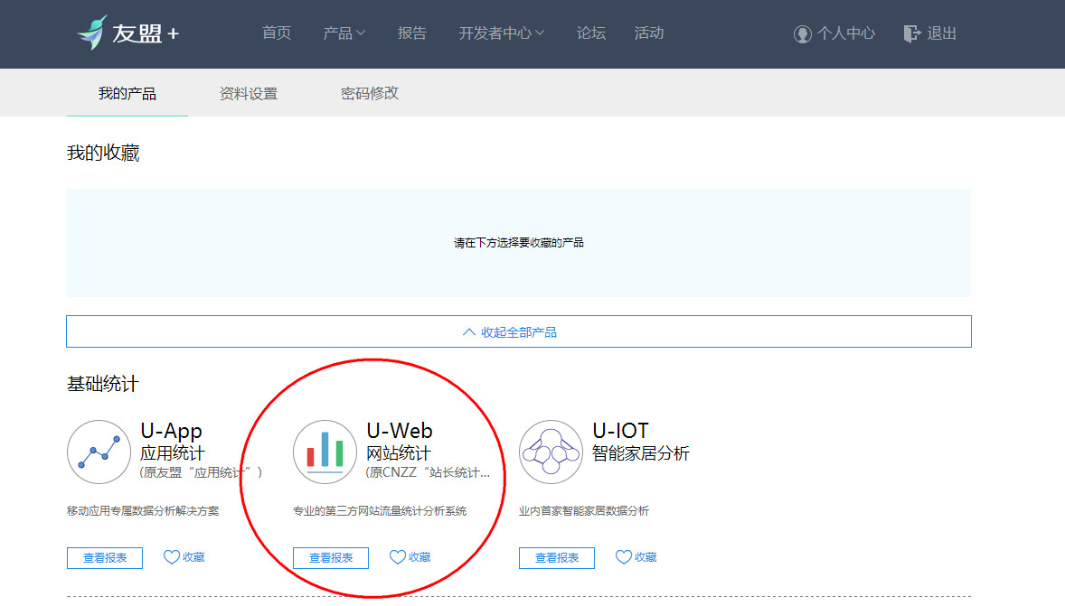Click 查看报表 under U-IOT

point(556,557)
